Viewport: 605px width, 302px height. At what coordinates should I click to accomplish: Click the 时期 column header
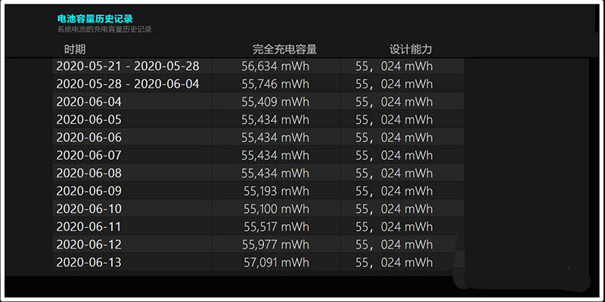[75, 49]
